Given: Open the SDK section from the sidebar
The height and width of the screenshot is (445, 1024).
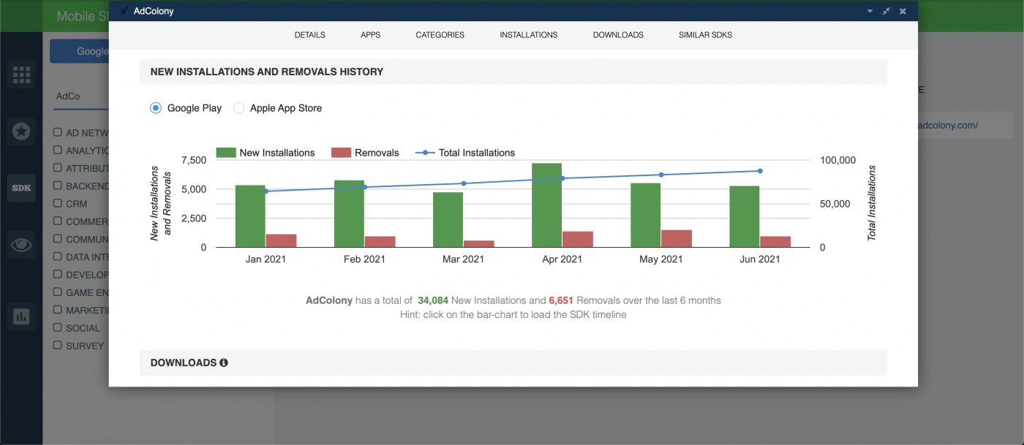Looking at the screenshot, I should tap(21, 188).
